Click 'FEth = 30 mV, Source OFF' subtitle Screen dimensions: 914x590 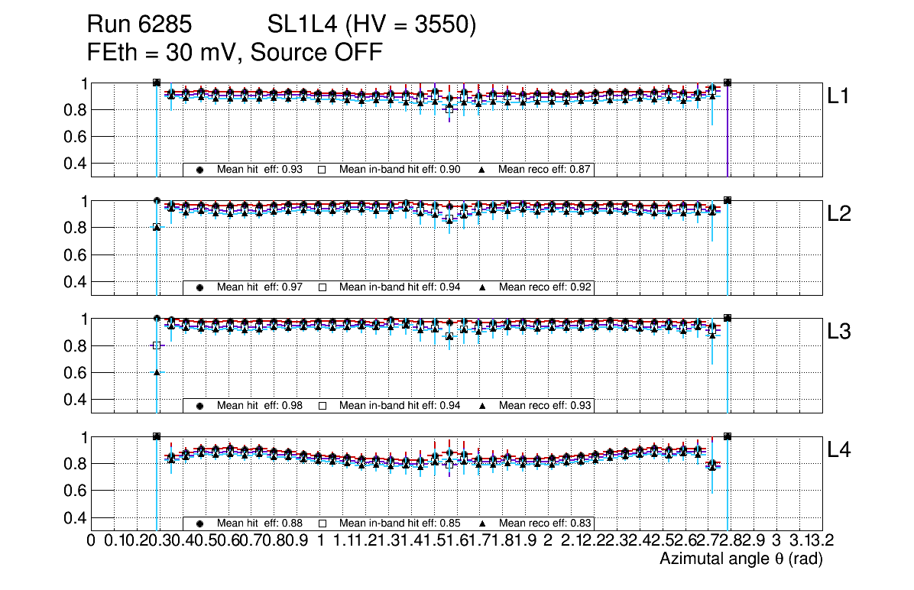pos(235,53)
